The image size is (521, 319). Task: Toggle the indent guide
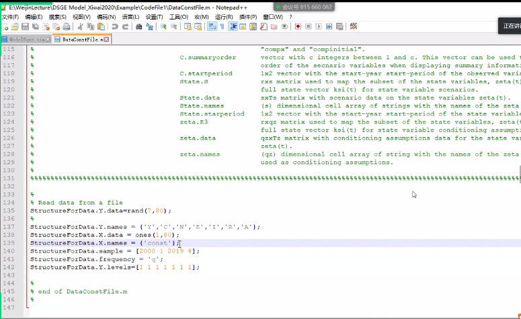[233, 27]
